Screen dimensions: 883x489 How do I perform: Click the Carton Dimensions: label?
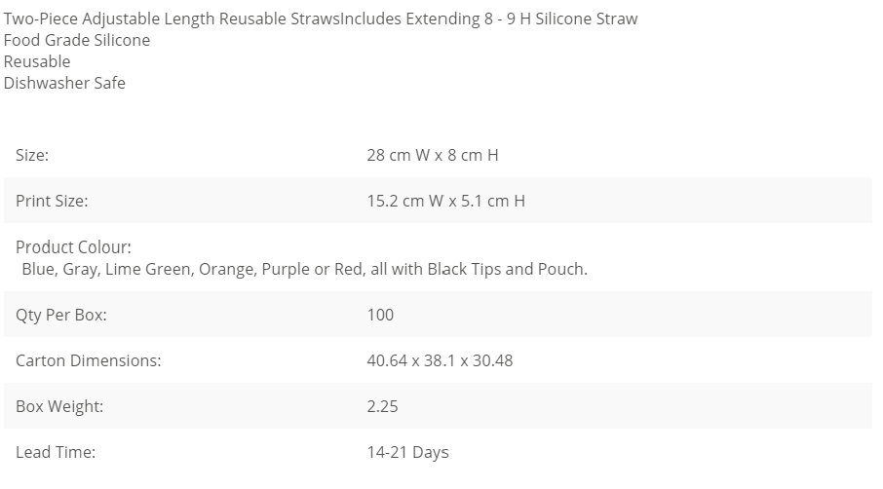89,360
